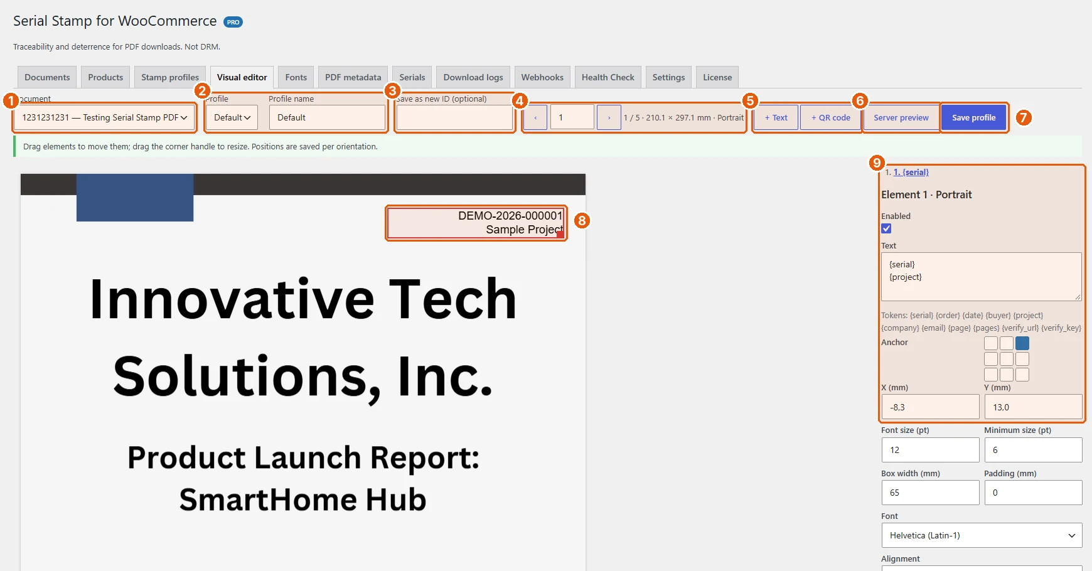This screenshot has height=571, width=1092.
Task: Open the Webhooks tab
Action: click(542, 77)
